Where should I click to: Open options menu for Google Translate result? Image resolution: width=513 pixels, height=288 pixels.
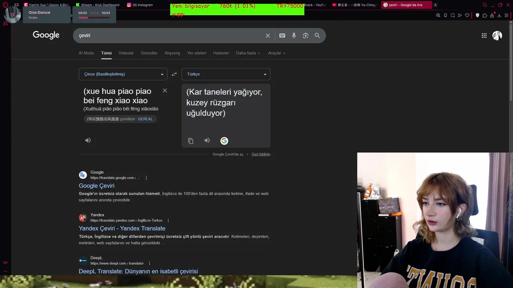point(146,178)
